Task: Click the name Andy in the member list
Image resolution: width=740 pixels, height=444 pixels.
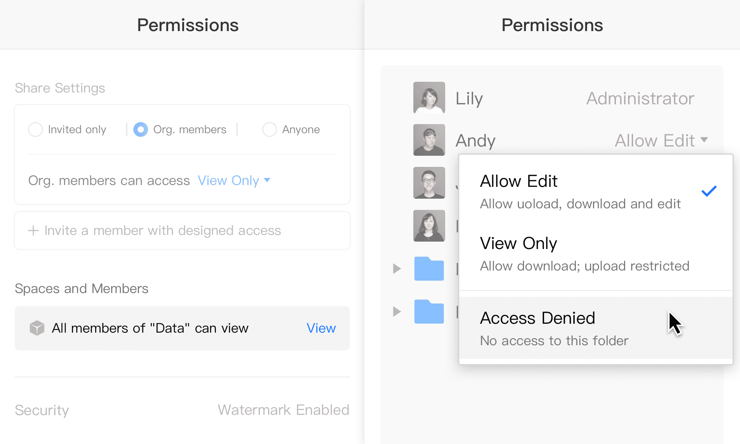Action: pyautogui.click(x=476, y=141)
